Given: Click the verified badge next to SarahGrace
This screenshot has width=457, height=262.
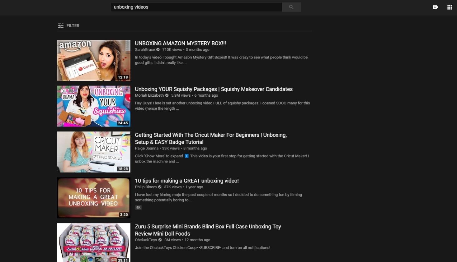Looking at the screenshot, I should [158, 49].
